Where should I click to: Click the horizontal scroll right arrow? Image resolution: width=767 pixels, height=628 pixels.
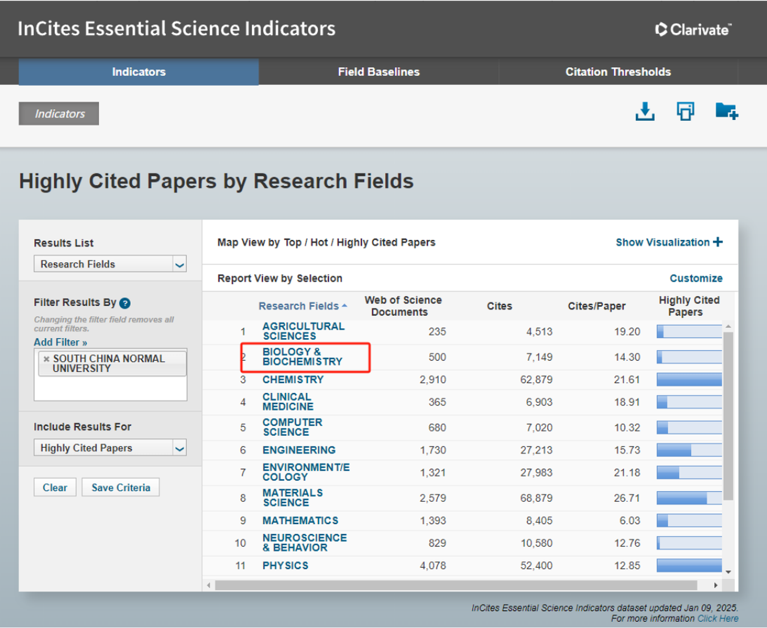click(x=716, y=585)
